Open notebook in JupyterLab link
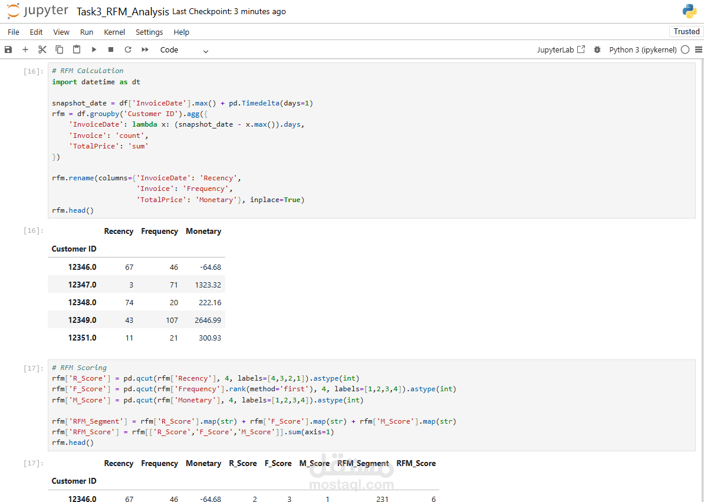 click(561, 50)
